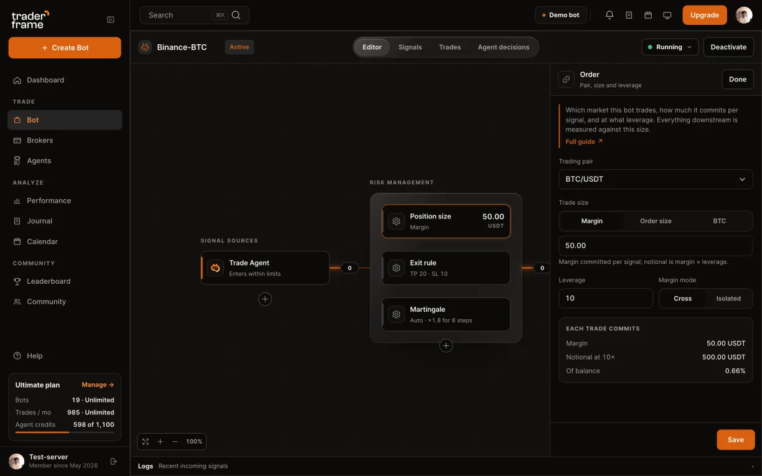Click the Create Bot button

pos(65,48)
